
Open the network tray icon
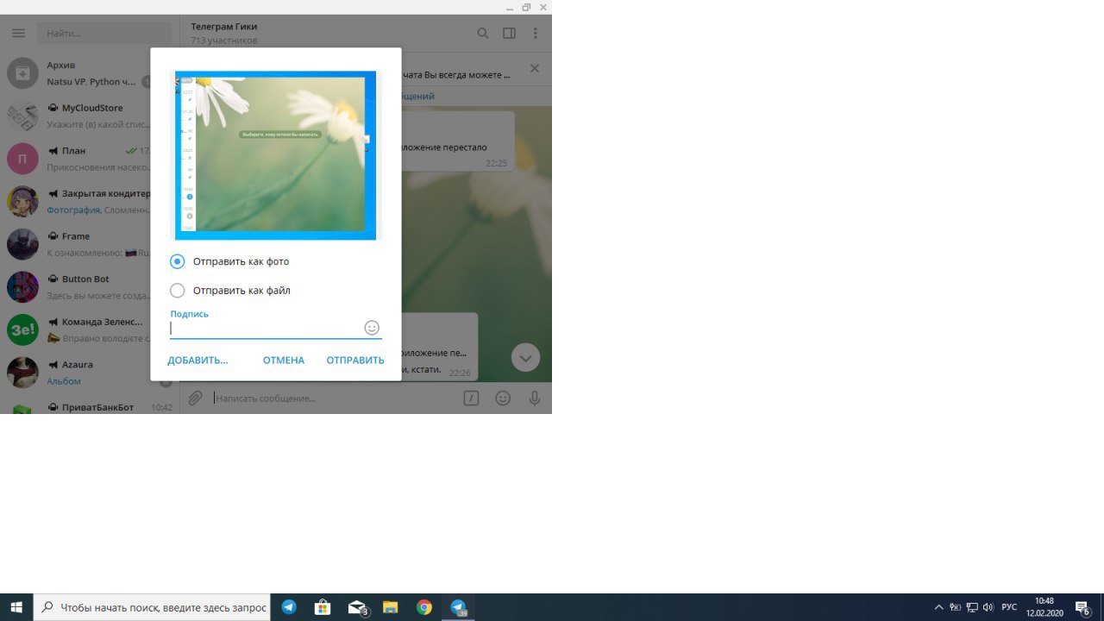[972, 607]
